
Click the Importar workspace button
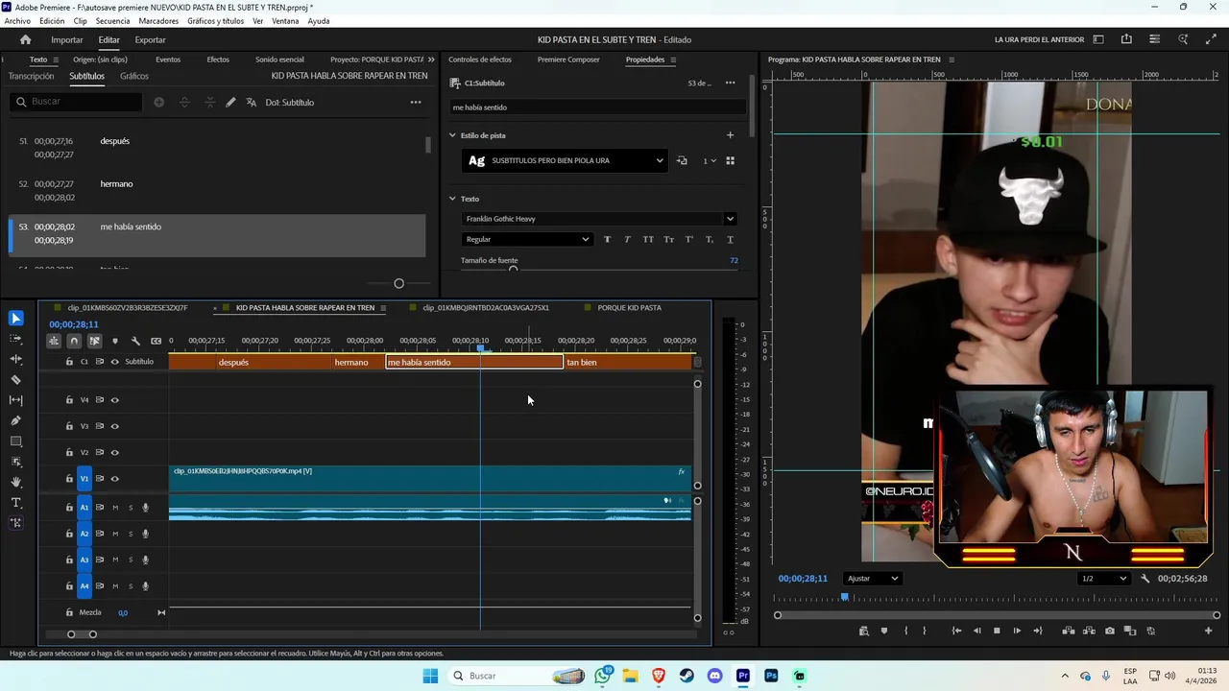pos(67,39)
